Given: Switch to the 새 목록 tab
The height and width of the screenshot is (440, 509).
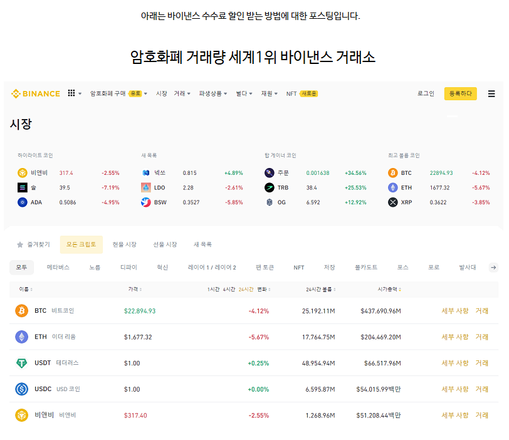Looking at the screenshot, I should (x=202, y=244).
